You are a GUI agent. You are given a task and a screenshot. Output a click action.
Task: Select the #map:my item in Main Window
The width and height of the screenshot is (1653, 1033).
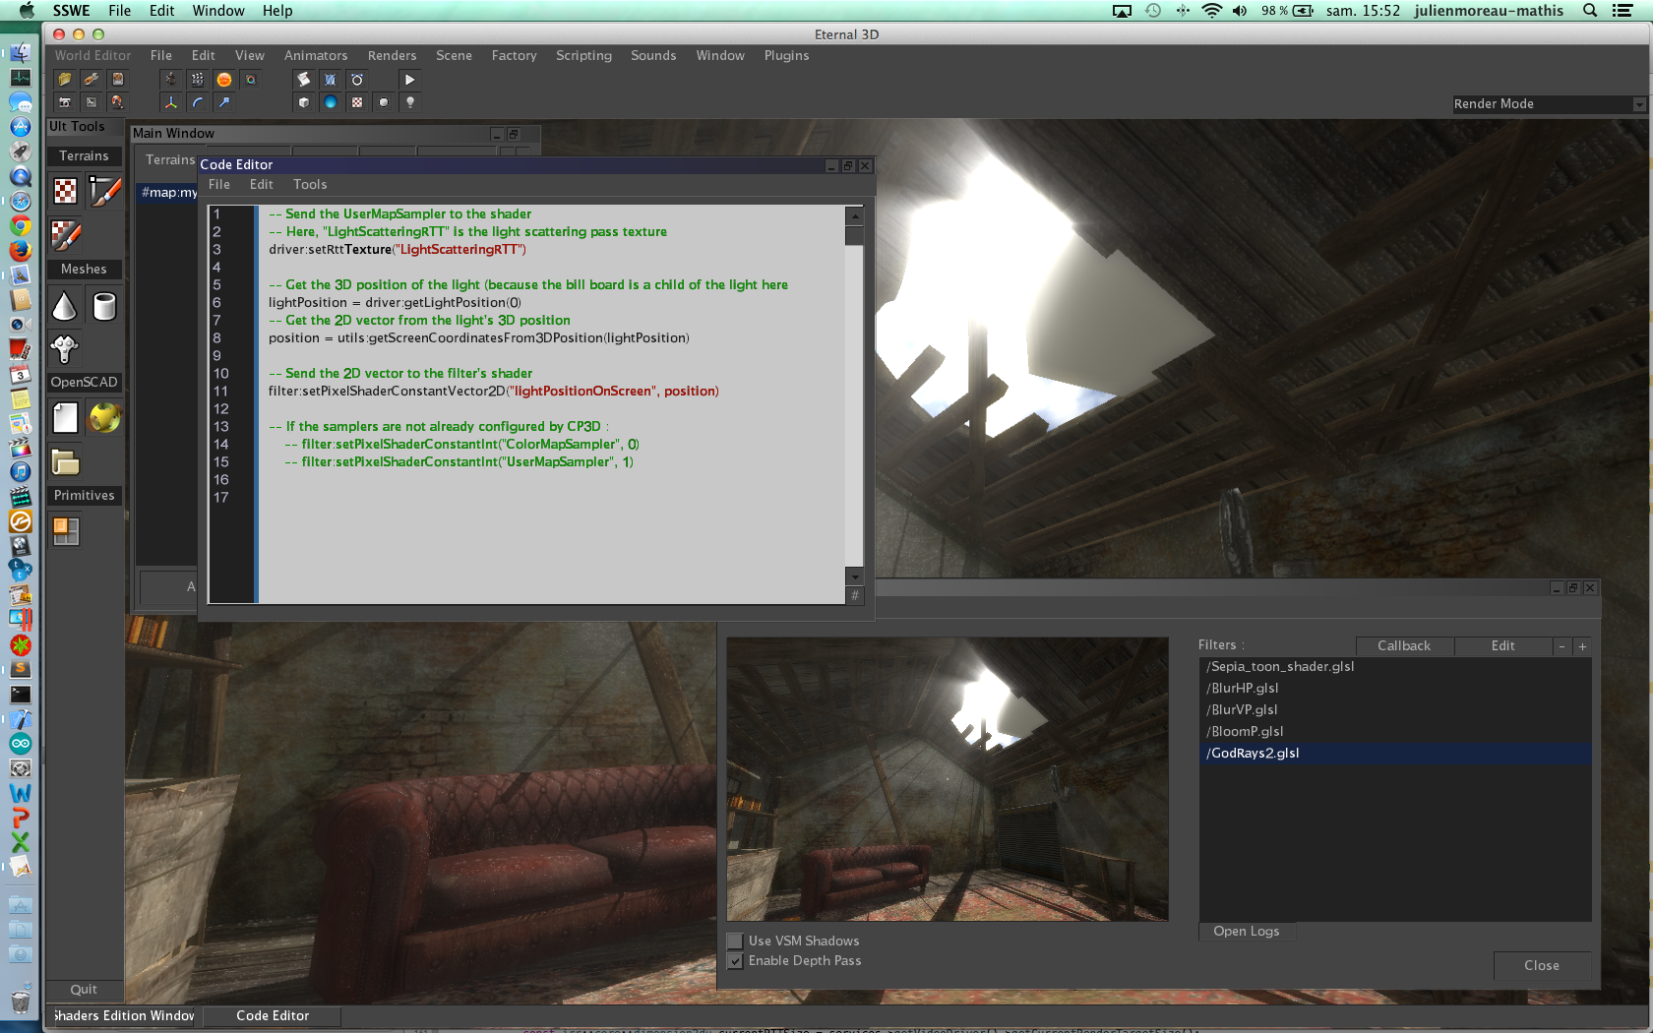pos(168,192)
